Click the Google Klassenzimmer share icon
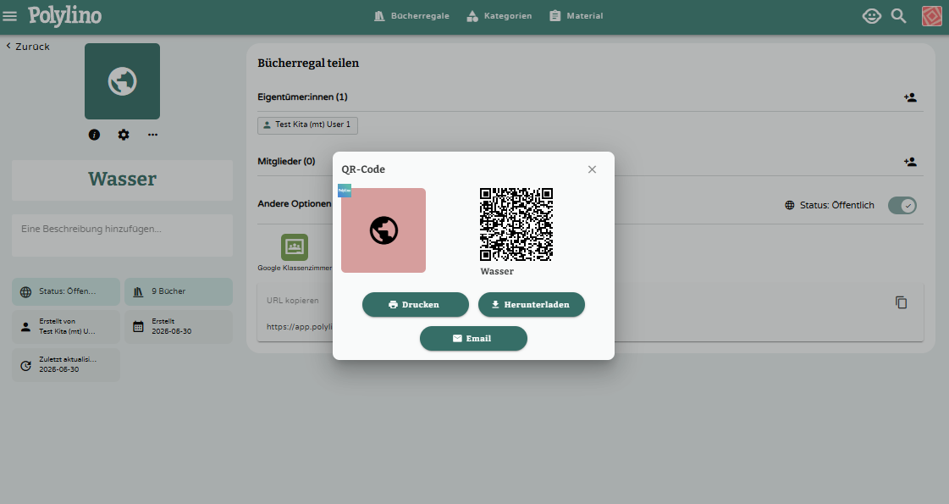Screen dimensions: 949x504 (295, 247)
